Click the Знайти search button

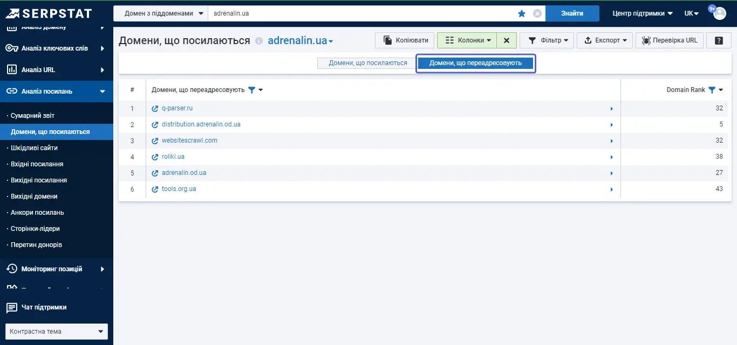point(572,13)
